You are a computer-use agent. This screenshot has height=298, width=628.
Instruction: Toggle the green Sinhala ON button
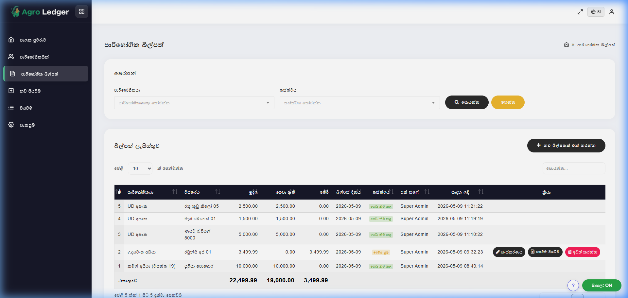click(602, 285)
